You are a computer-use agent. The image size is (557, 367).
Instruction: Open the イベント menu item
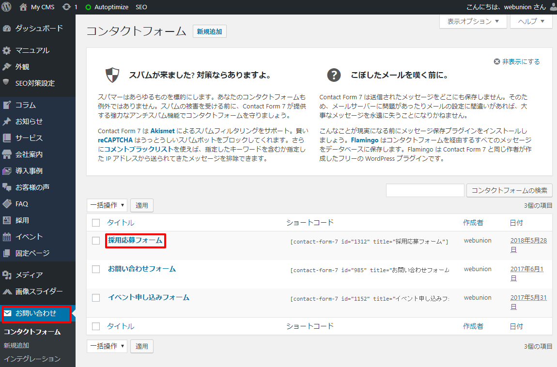38,237
